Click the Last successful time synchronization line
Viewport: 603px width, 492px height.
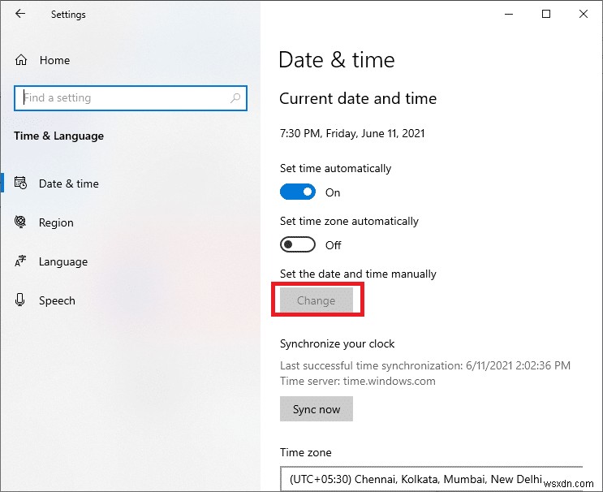(x=425, y=365)
